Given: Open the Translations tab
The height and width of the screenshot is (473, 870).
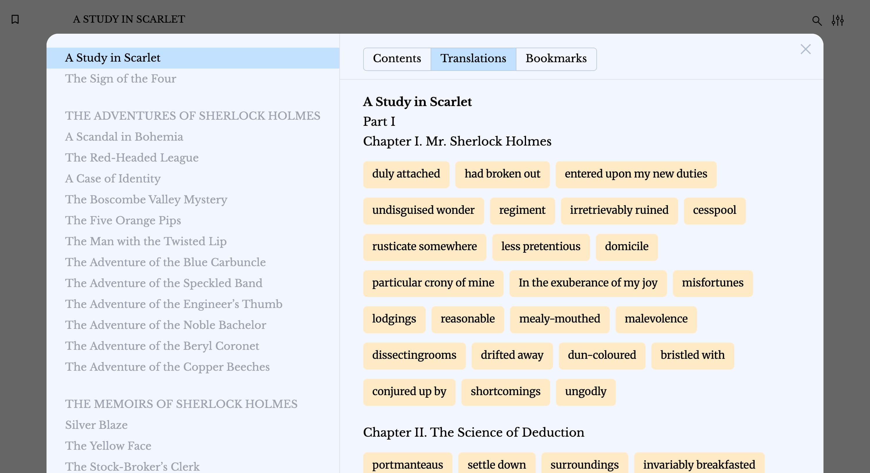Looking at the screenshot, I should coord(473,59).
